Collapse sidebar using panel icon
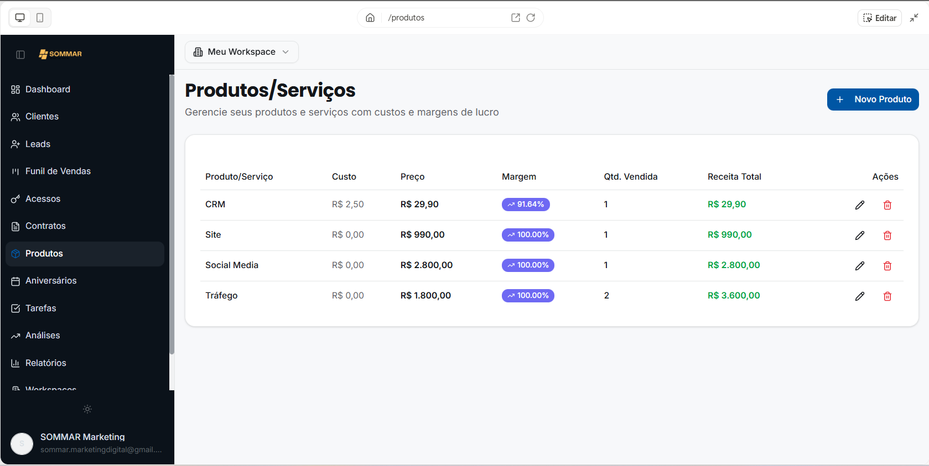Image resolution: width=929 pixels, height=466 pixels. coord(20,54)
